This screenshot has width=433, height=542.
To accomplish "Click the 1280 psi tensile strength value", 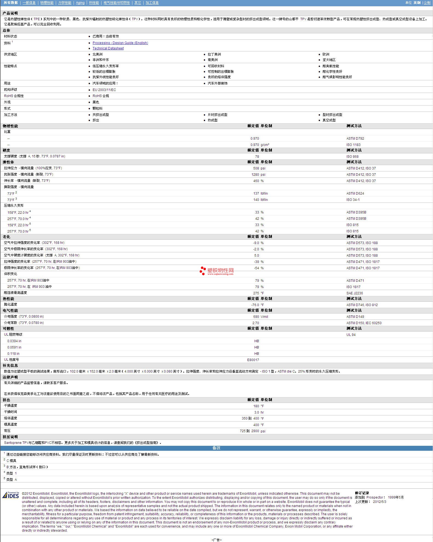I will click(258, 175).
